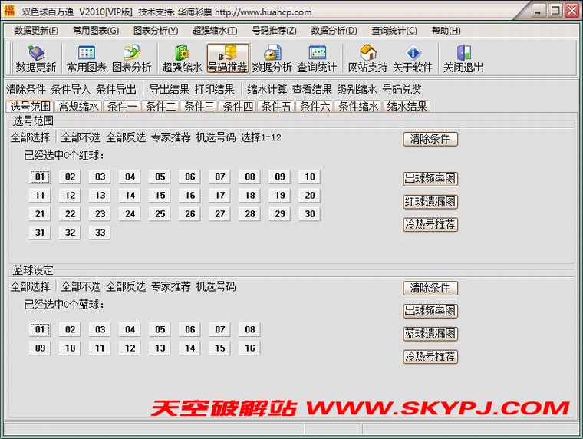This screenshot has height=439, width=583.
Task: Click the 红球遗漏图 button
Action: click(x=430, y=202)
